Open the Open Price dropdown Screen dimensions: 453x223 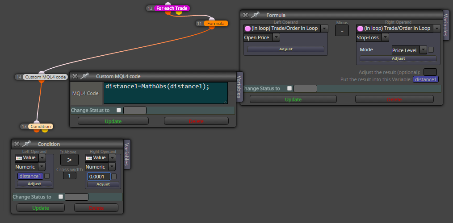point(261,37)
